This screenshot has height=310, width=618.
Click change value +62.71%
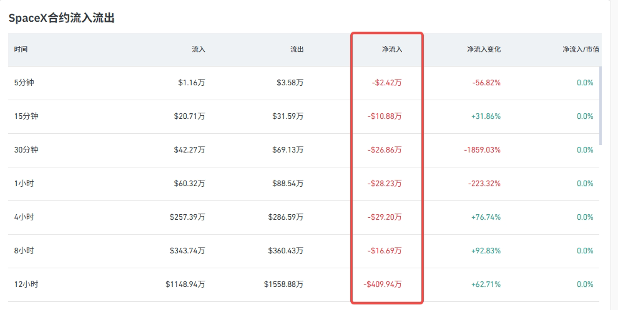pyautogui.click(x=486, y=284)
